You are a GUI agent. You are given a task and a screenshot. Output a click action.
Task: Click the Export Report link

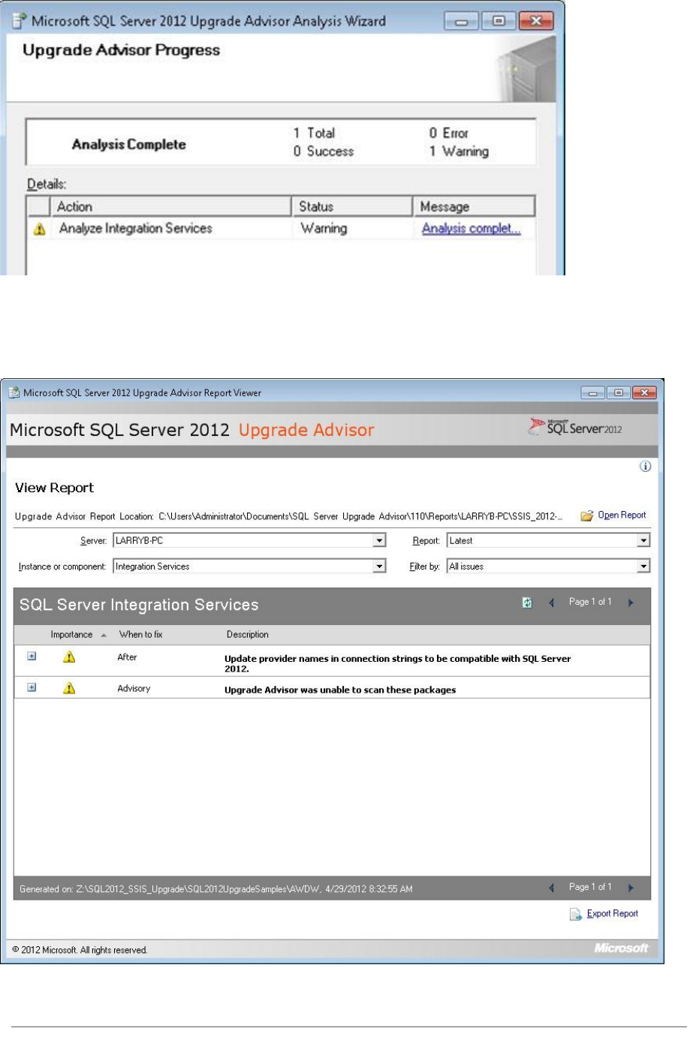point(613,914)
